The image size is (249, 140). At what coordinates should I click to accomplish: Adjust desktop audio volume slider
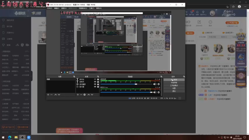click(x=127, y=84)
